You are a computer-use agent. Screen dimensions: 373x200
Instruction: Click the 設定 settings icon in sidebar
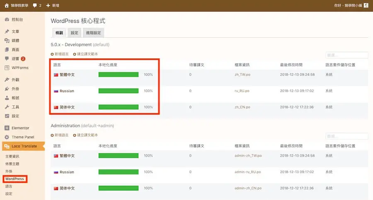(7, 116)
